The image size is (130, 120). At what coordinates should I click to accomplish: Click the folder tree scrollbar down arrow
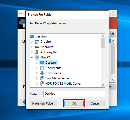tap(103, 85)
